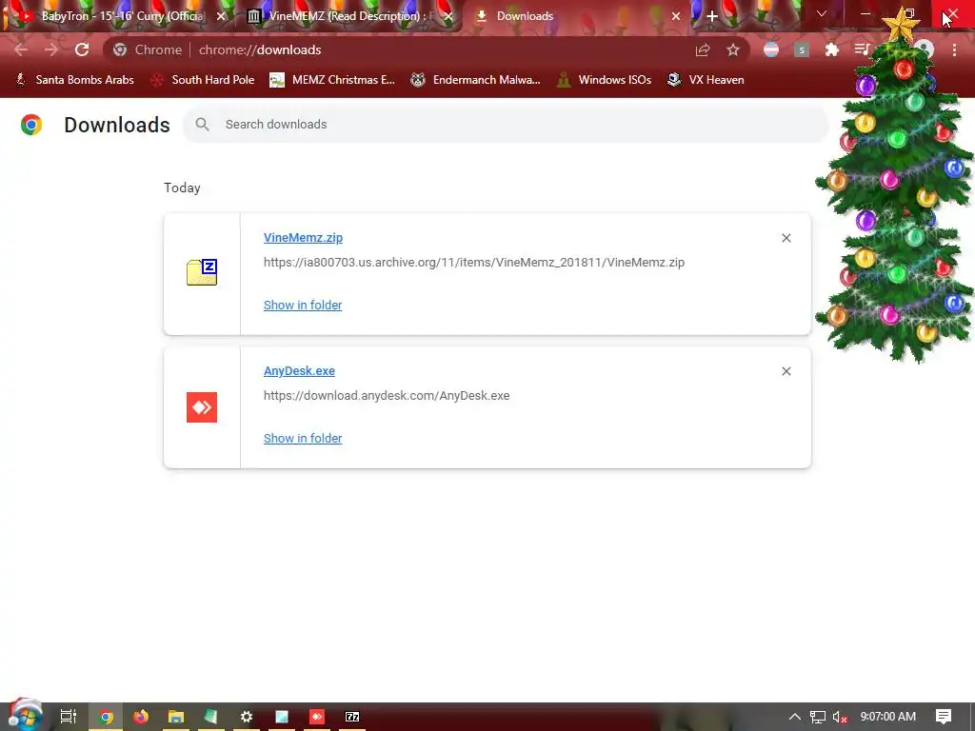The width and height of the screenshot is (975, 731).
Task: Open the MEMZ Christmas E... bookmark
Action: pos(332,80)
